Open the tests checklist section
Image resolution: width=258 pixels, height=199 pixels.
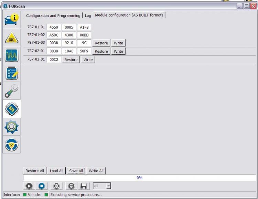[11, 73]
